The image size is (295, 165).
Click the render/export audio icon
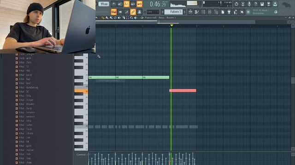click(x=268, y=4)
